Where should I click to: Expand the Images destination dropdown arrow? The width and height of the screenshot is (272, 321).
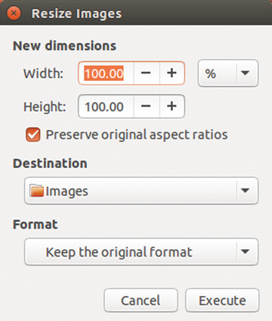click(x=245, y=191)
